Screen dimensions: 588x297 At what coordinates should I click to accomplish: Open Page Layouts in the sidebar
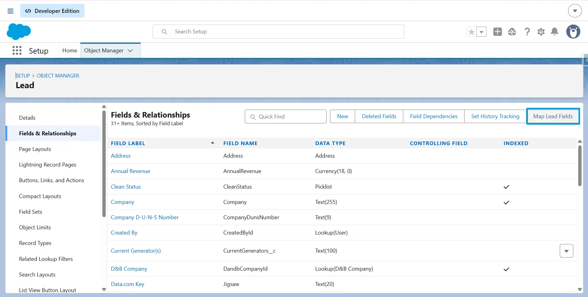coord(35,149)
